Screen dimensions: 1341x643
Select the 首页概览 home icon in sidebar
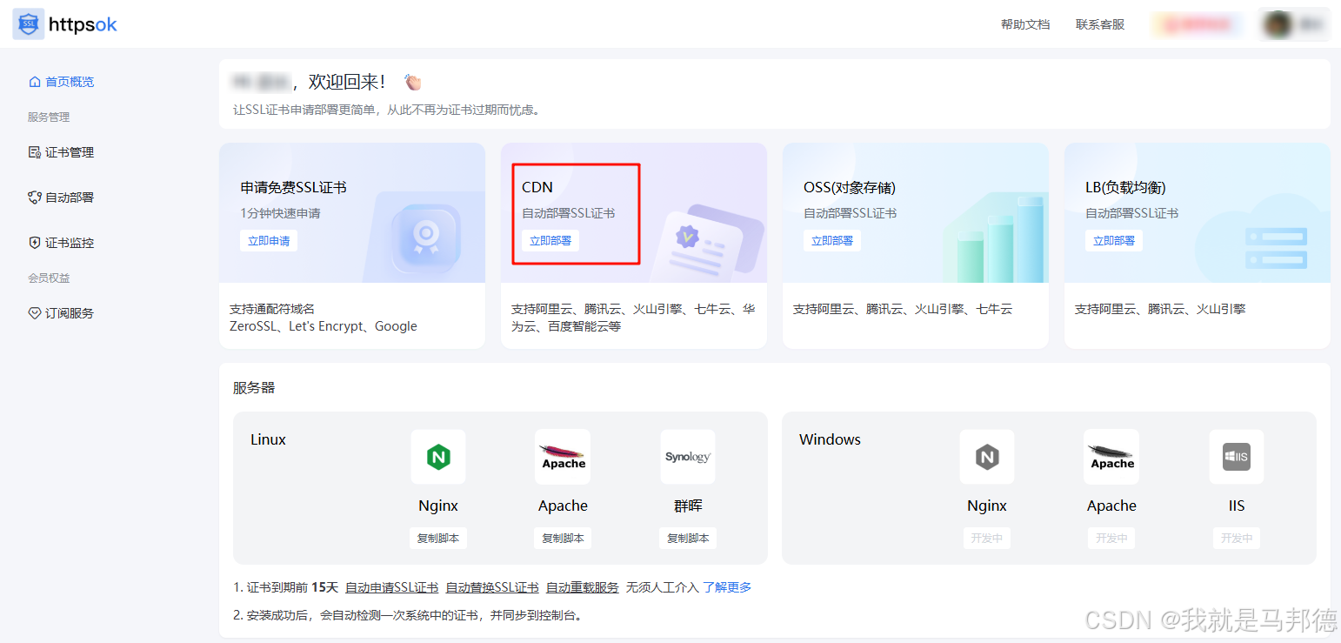click(x=36, y=81)
